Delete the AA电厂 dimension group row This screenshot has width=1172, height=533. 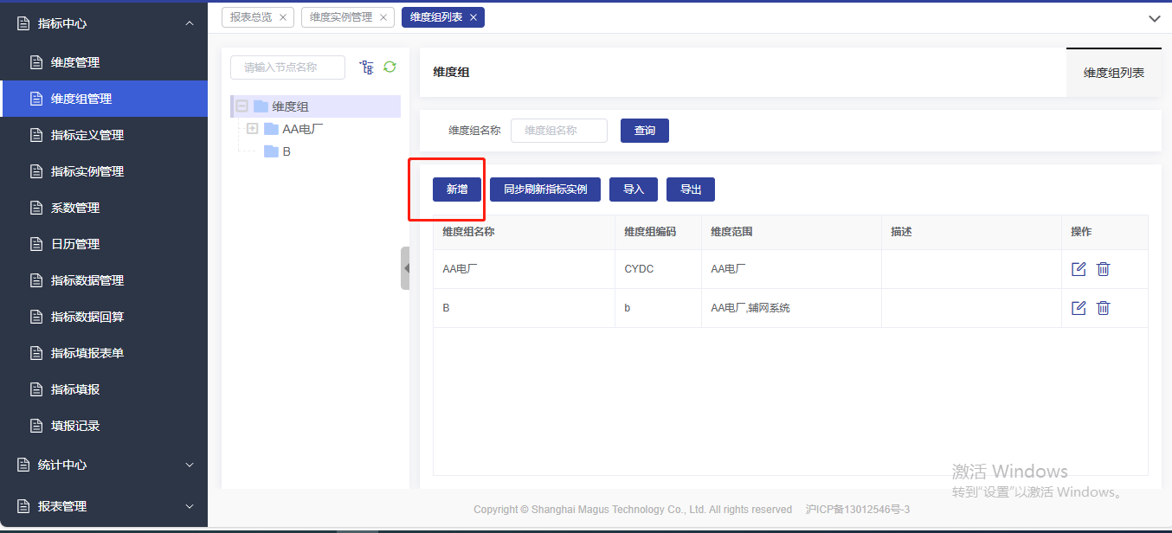[1103, 269]
